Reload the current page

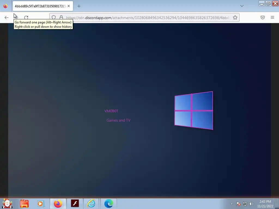coord(26,17)
